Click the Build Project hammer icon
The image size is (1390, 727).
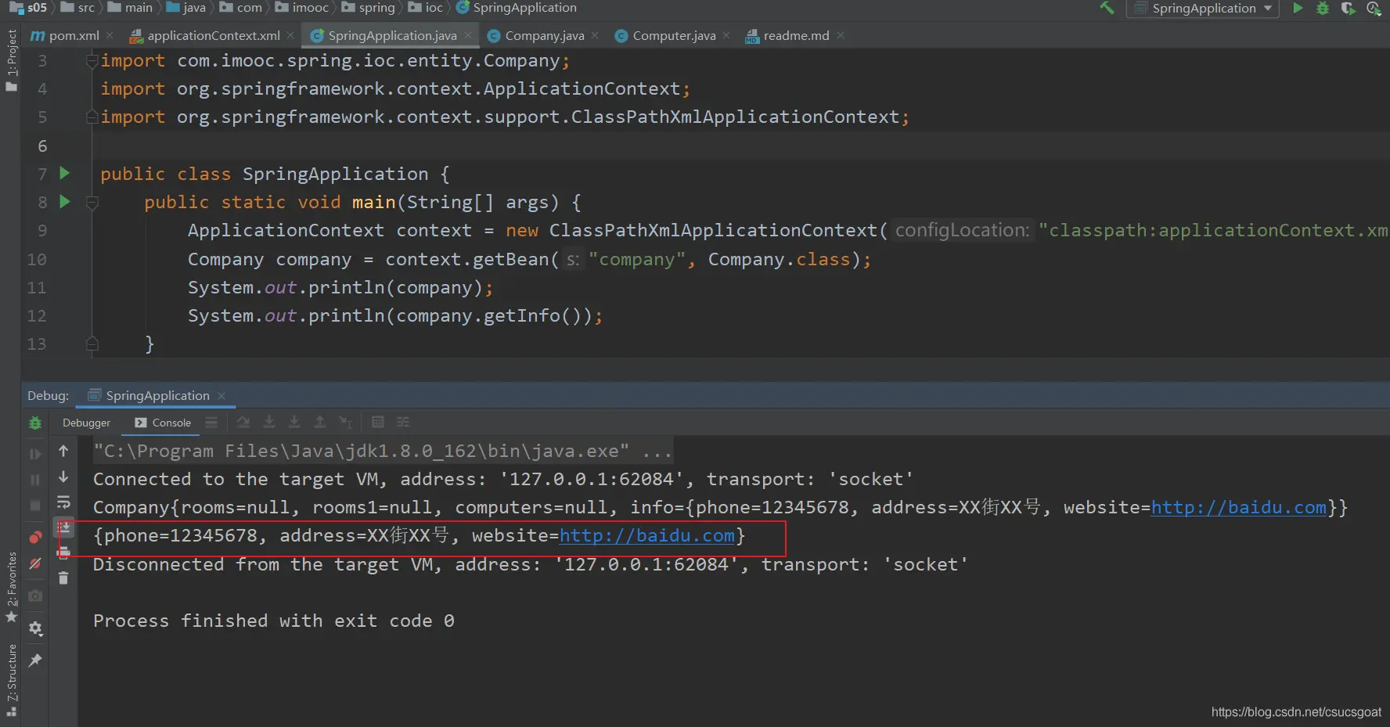(1107, 8)
